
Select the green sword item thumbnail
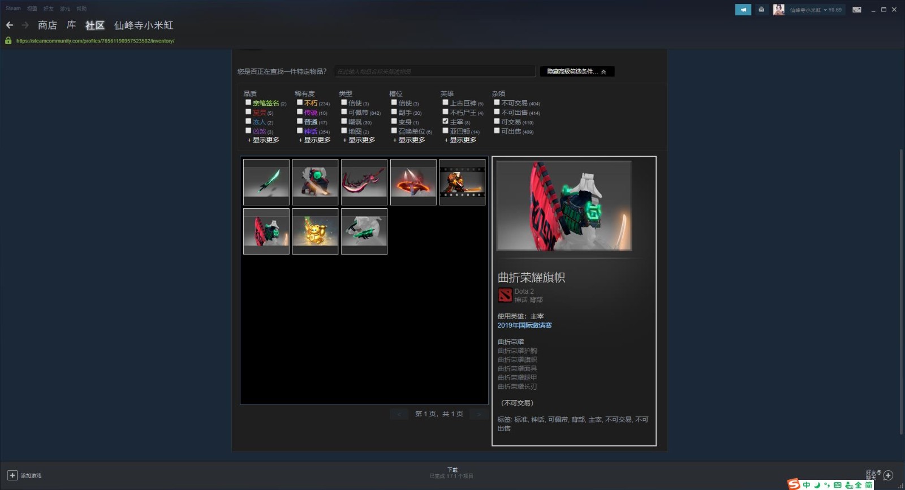tap(266, 182)
